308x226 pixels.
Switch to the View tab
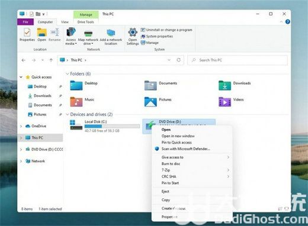[65, 22]
